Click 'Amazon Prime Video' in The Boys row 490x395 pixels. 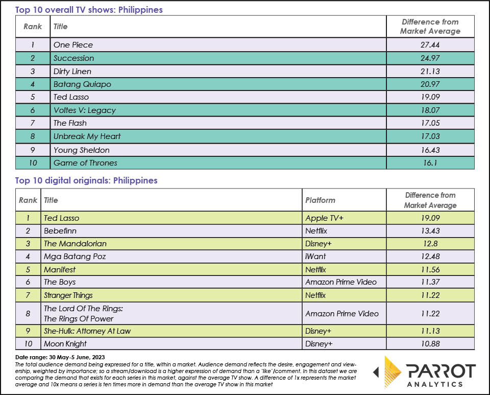pyautogui.click(x=341, y=282)
